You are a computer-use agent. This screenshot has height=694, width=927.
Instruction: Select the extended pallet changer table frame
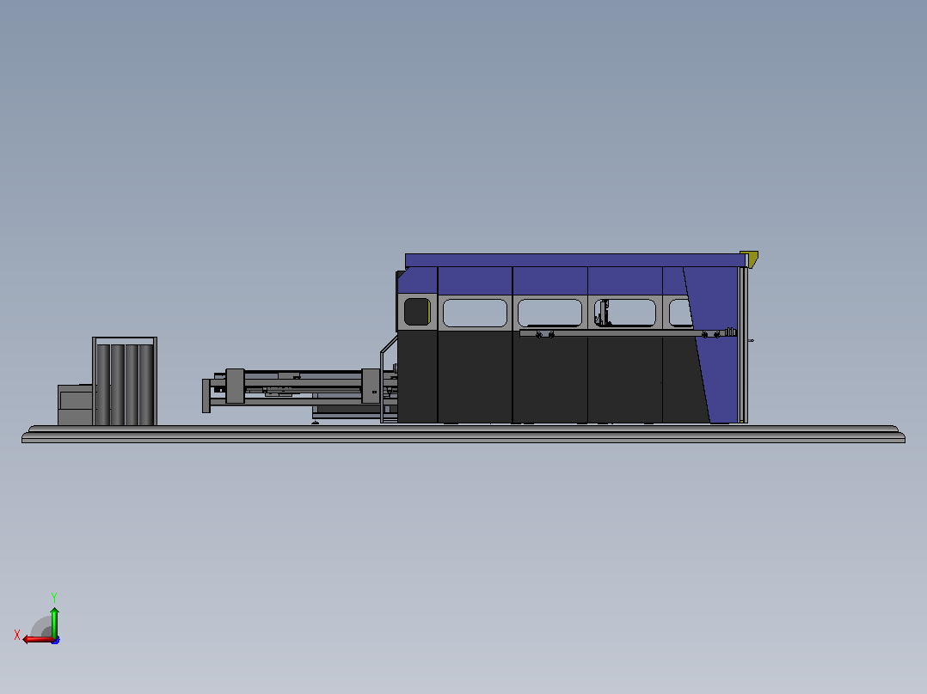(x=298, y=391)
